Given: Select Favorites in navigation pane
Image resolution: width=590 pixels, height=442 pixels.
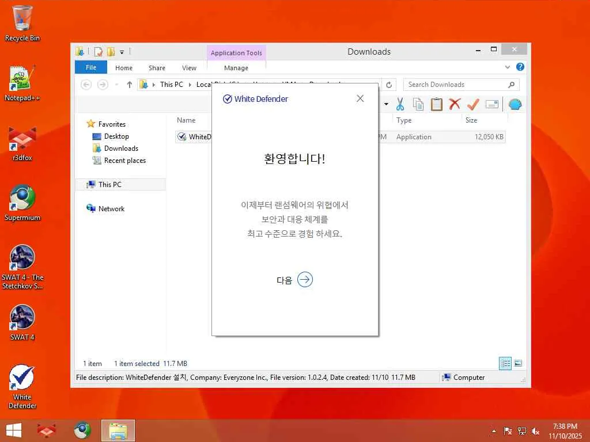Looking at the screenshot, I should pos(112,124).
